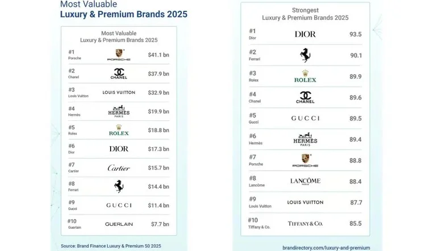Click the Cartier script logo
434x251 pixels.
pos(119,168)
